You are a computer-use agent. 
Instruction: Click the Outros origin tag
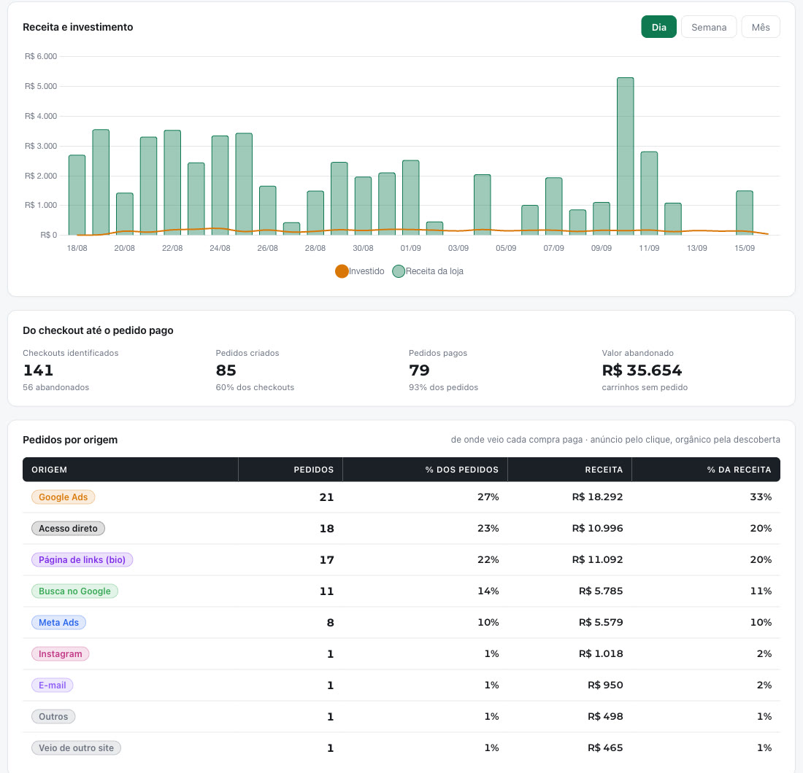53,717
